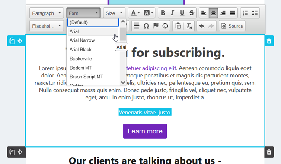Justify the text
The height and width of the screenshot is (164, 281).
pyautogui.click(x=233, y=13)
